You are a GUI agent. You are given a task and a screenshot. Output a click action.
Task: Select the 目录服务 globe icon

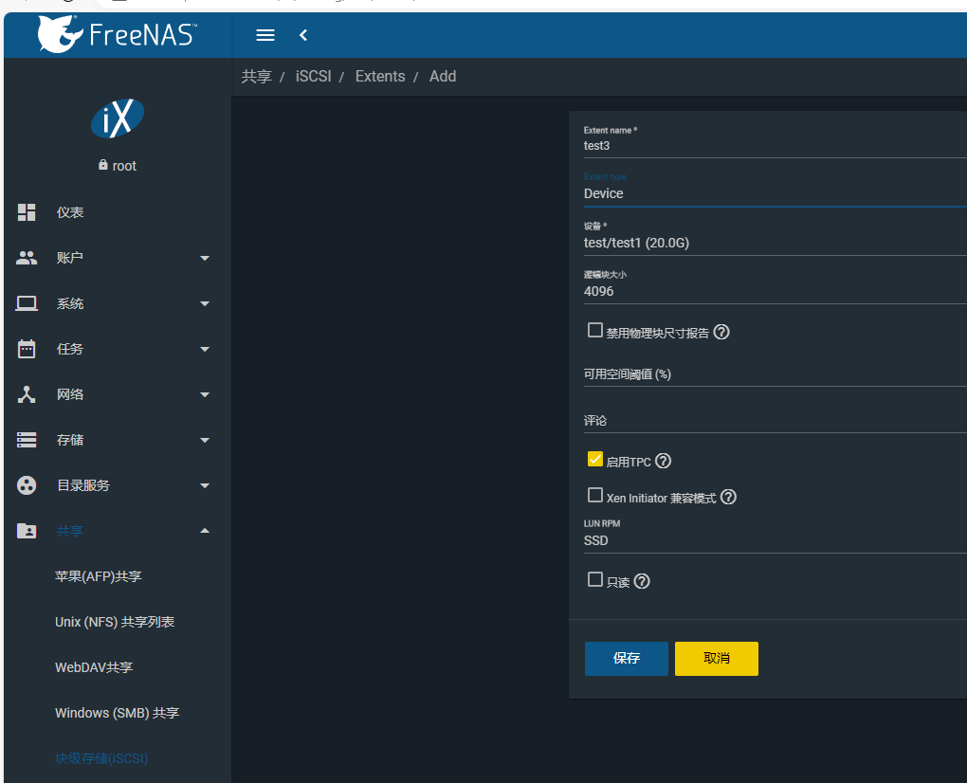(x=26, y=484)
